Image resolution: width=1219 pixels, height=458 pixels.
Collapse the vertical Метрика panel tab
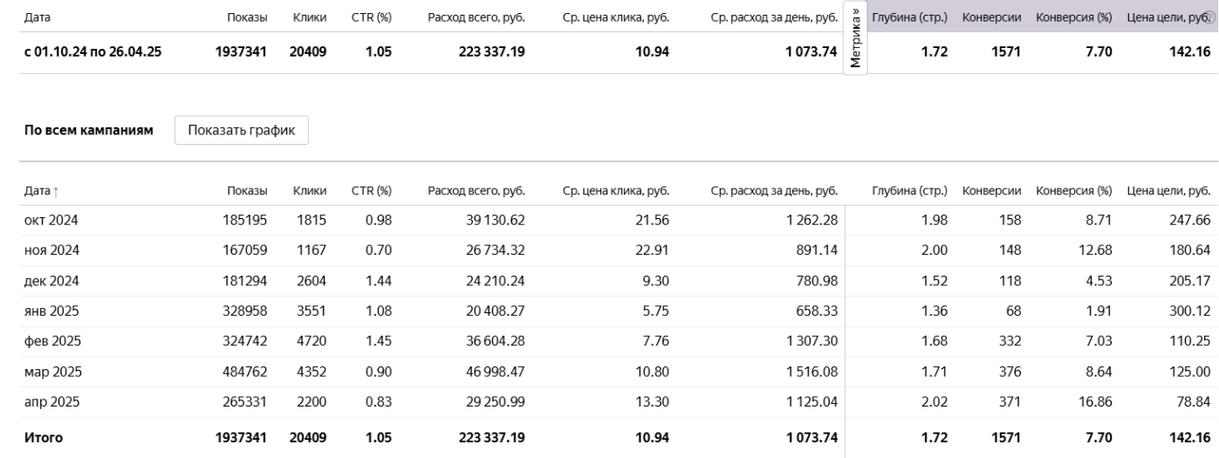tap(855, 38)
